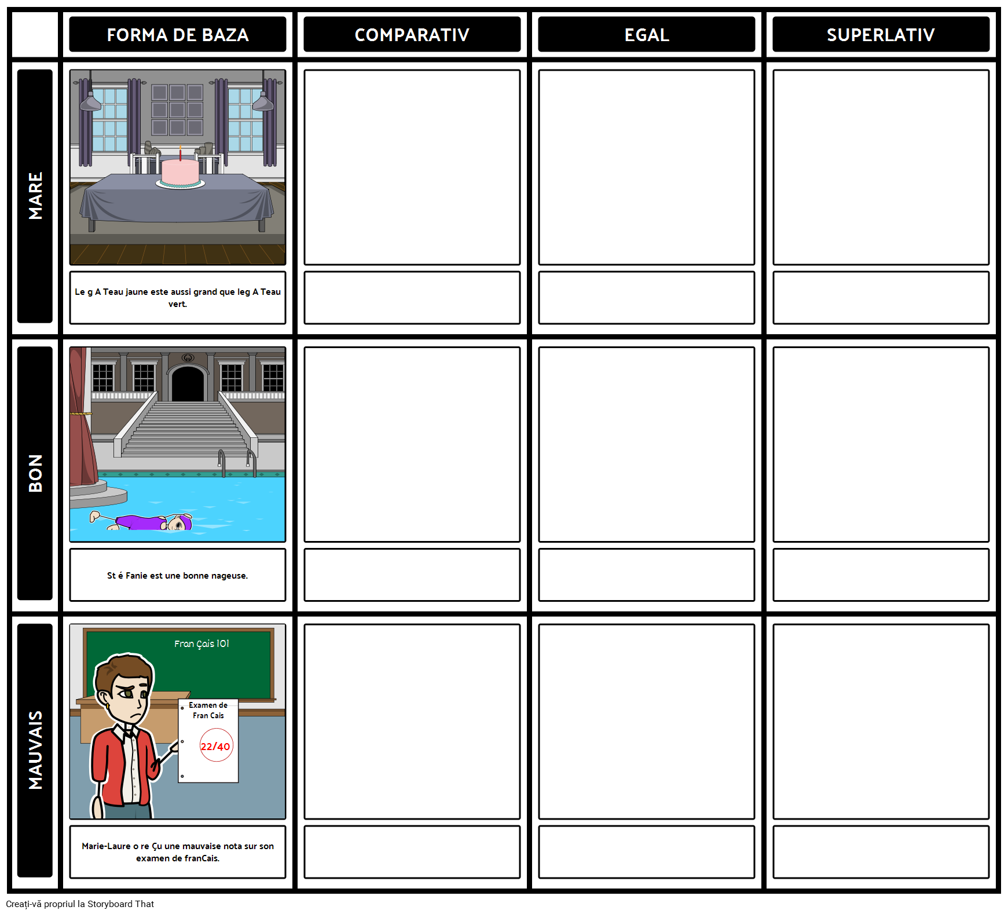Click the SUPERLATIV column header
Image resolution: width=1008 pixels, height=914 pixels.
[881, 35]
